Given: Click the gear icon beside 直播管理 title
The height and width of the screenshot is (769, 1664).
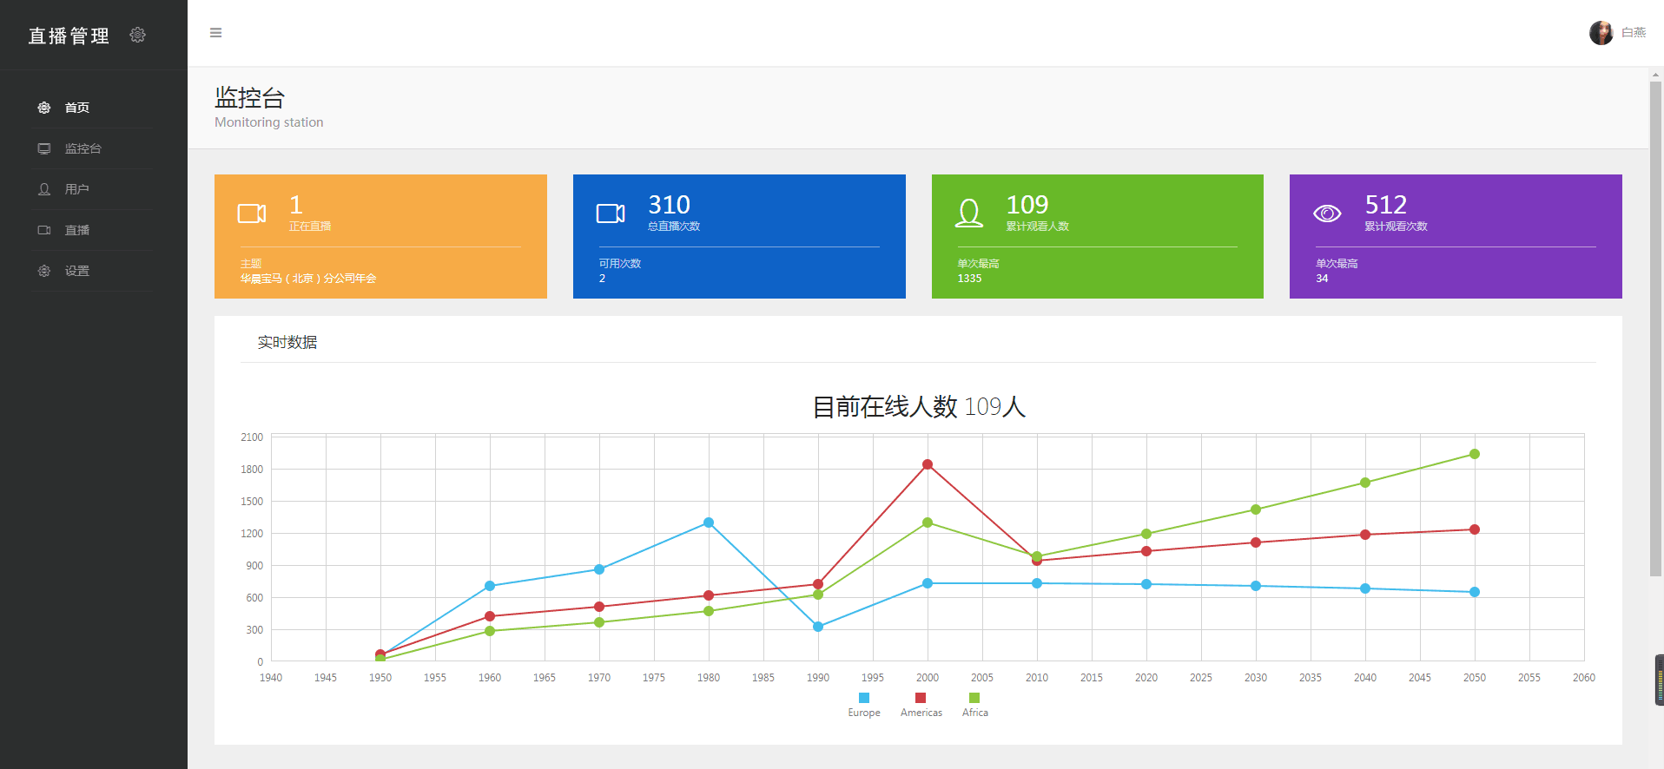Looking at the screenshot, I should tap(137, 35).
